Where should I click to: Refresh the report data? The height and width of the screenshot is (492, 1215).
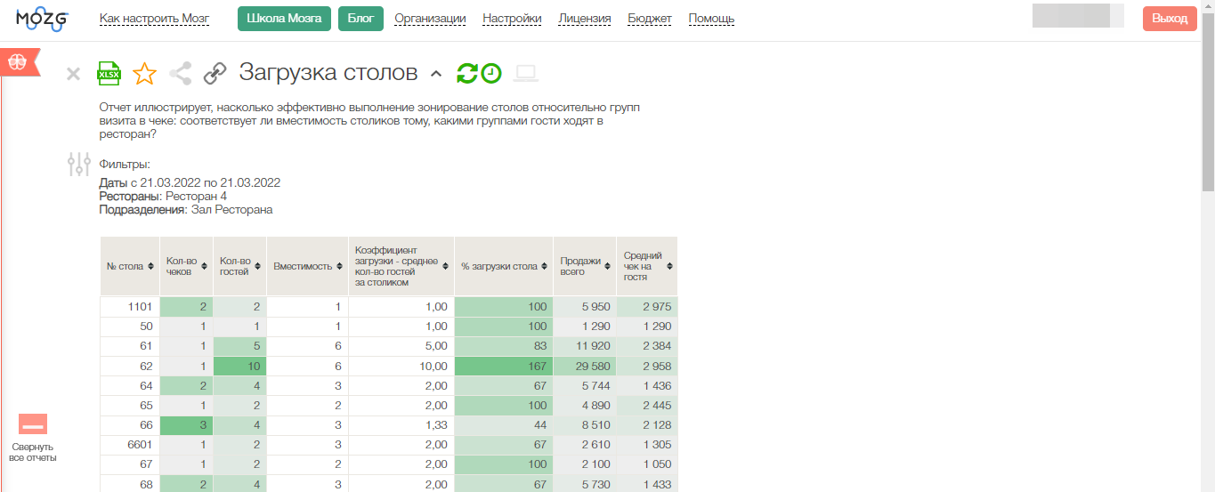pyautogui.click(x=467, y=74)
